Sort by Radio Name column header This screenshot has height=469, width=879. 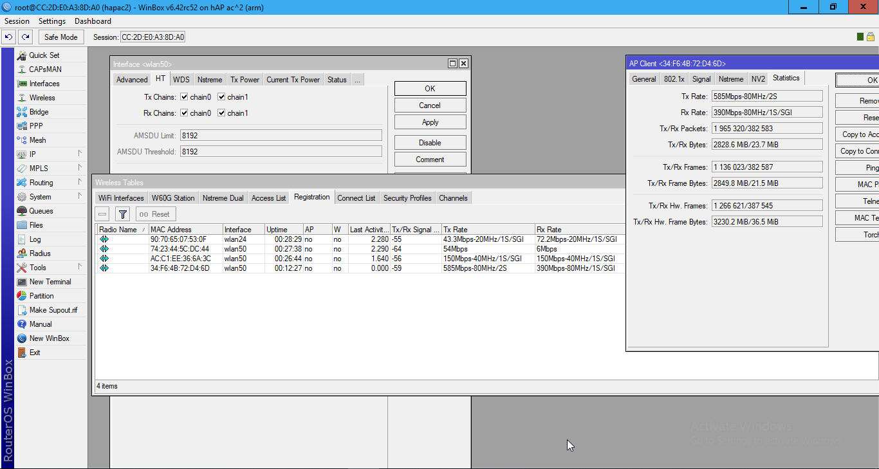coord(122,230)
